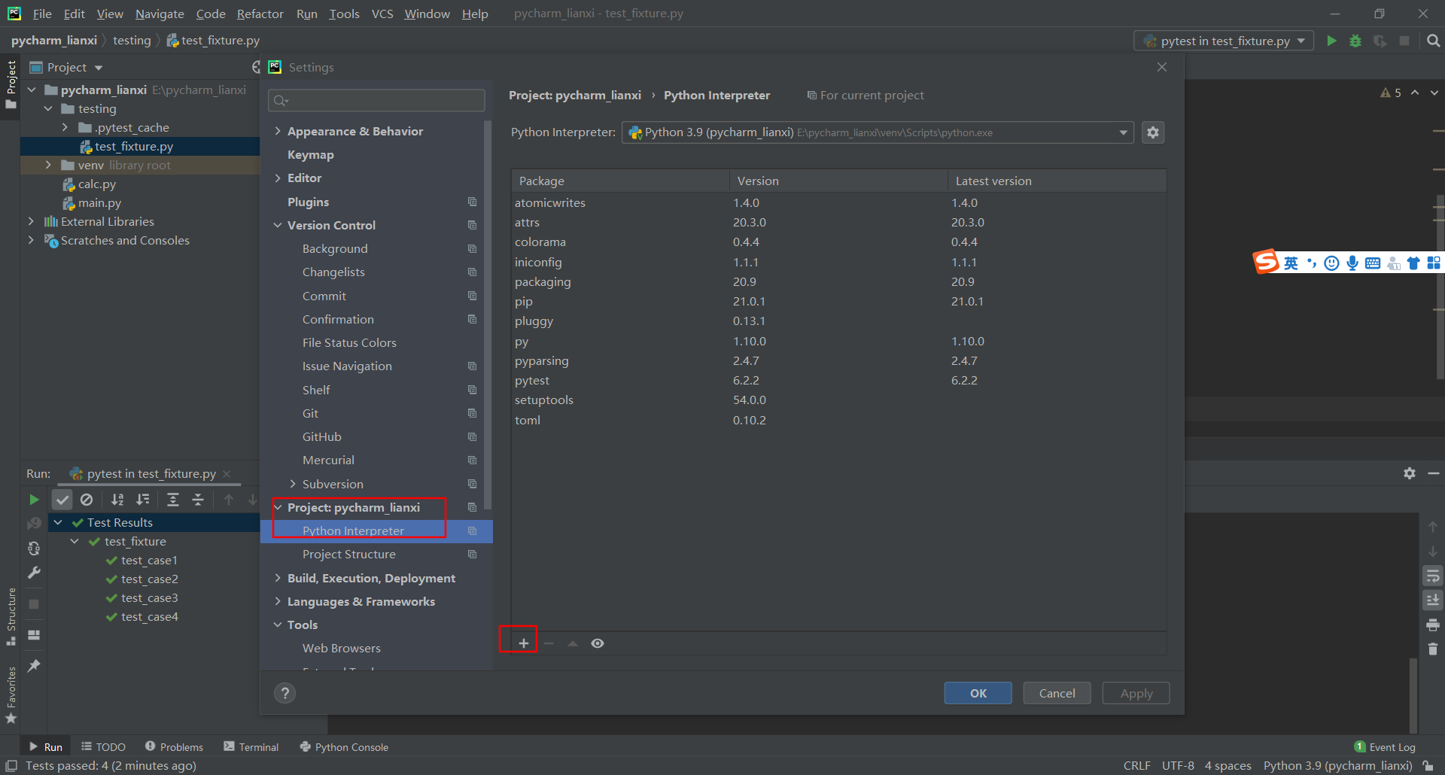Toggle Sogou Chinese/English language mode
Image resolution: width=1445 pixels, height=775 pixels.
pyautogui.click(x=1291, y=263)
